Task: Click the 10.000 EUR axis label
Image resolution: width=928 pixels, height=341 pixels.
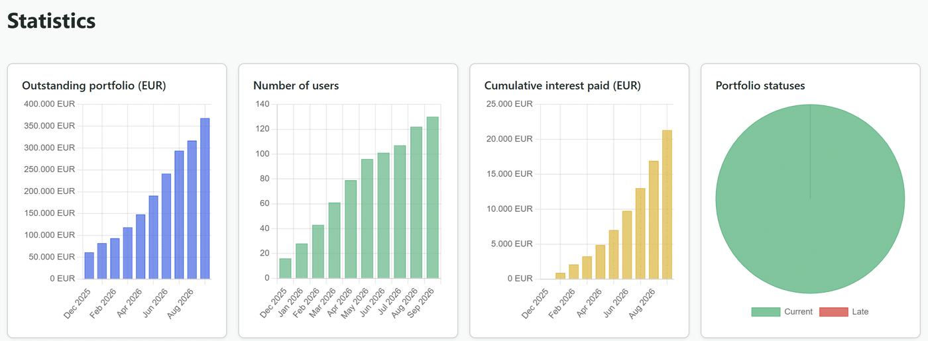Action: click(x=509, y=209)
